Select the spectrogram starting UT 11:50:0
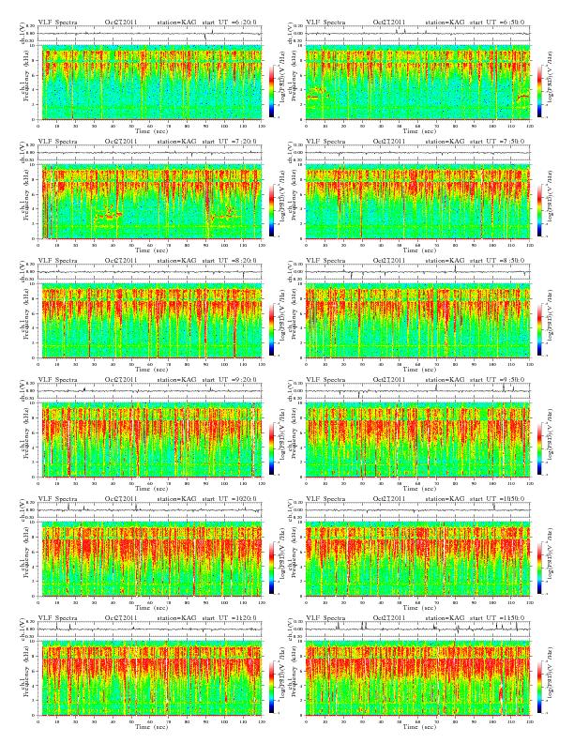 [x=417, y=678]
